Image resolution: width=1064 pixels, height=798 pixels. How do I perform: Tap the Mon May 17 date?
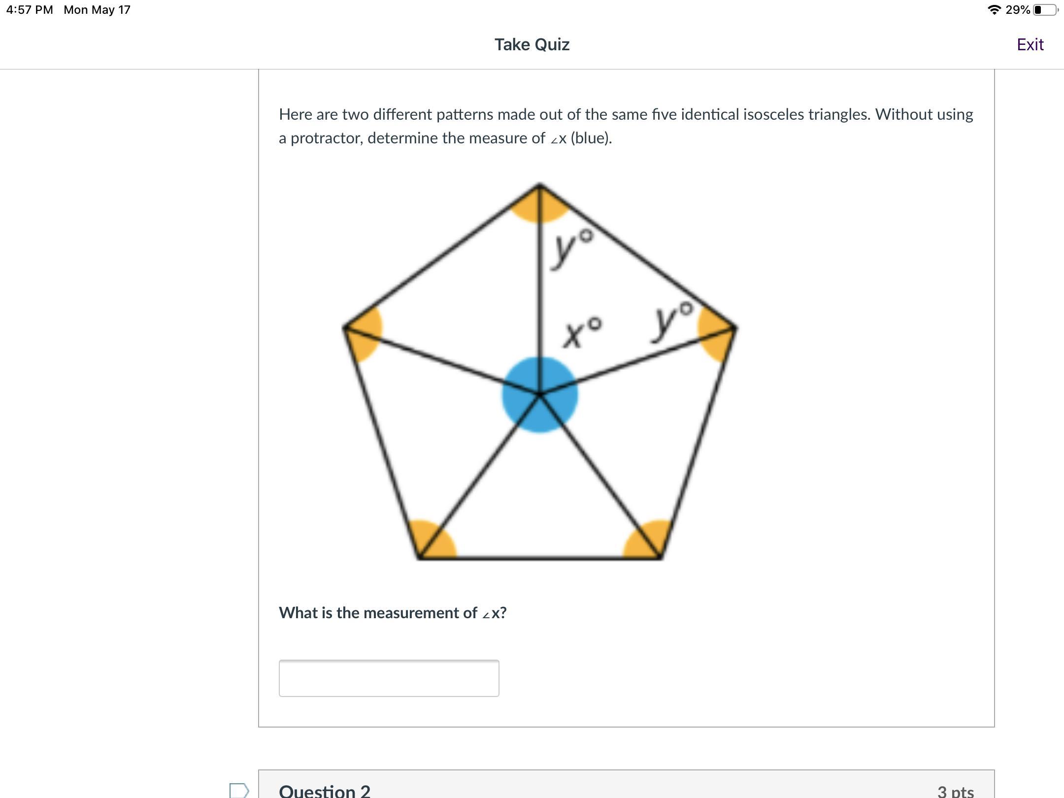[x=97, y=10]
